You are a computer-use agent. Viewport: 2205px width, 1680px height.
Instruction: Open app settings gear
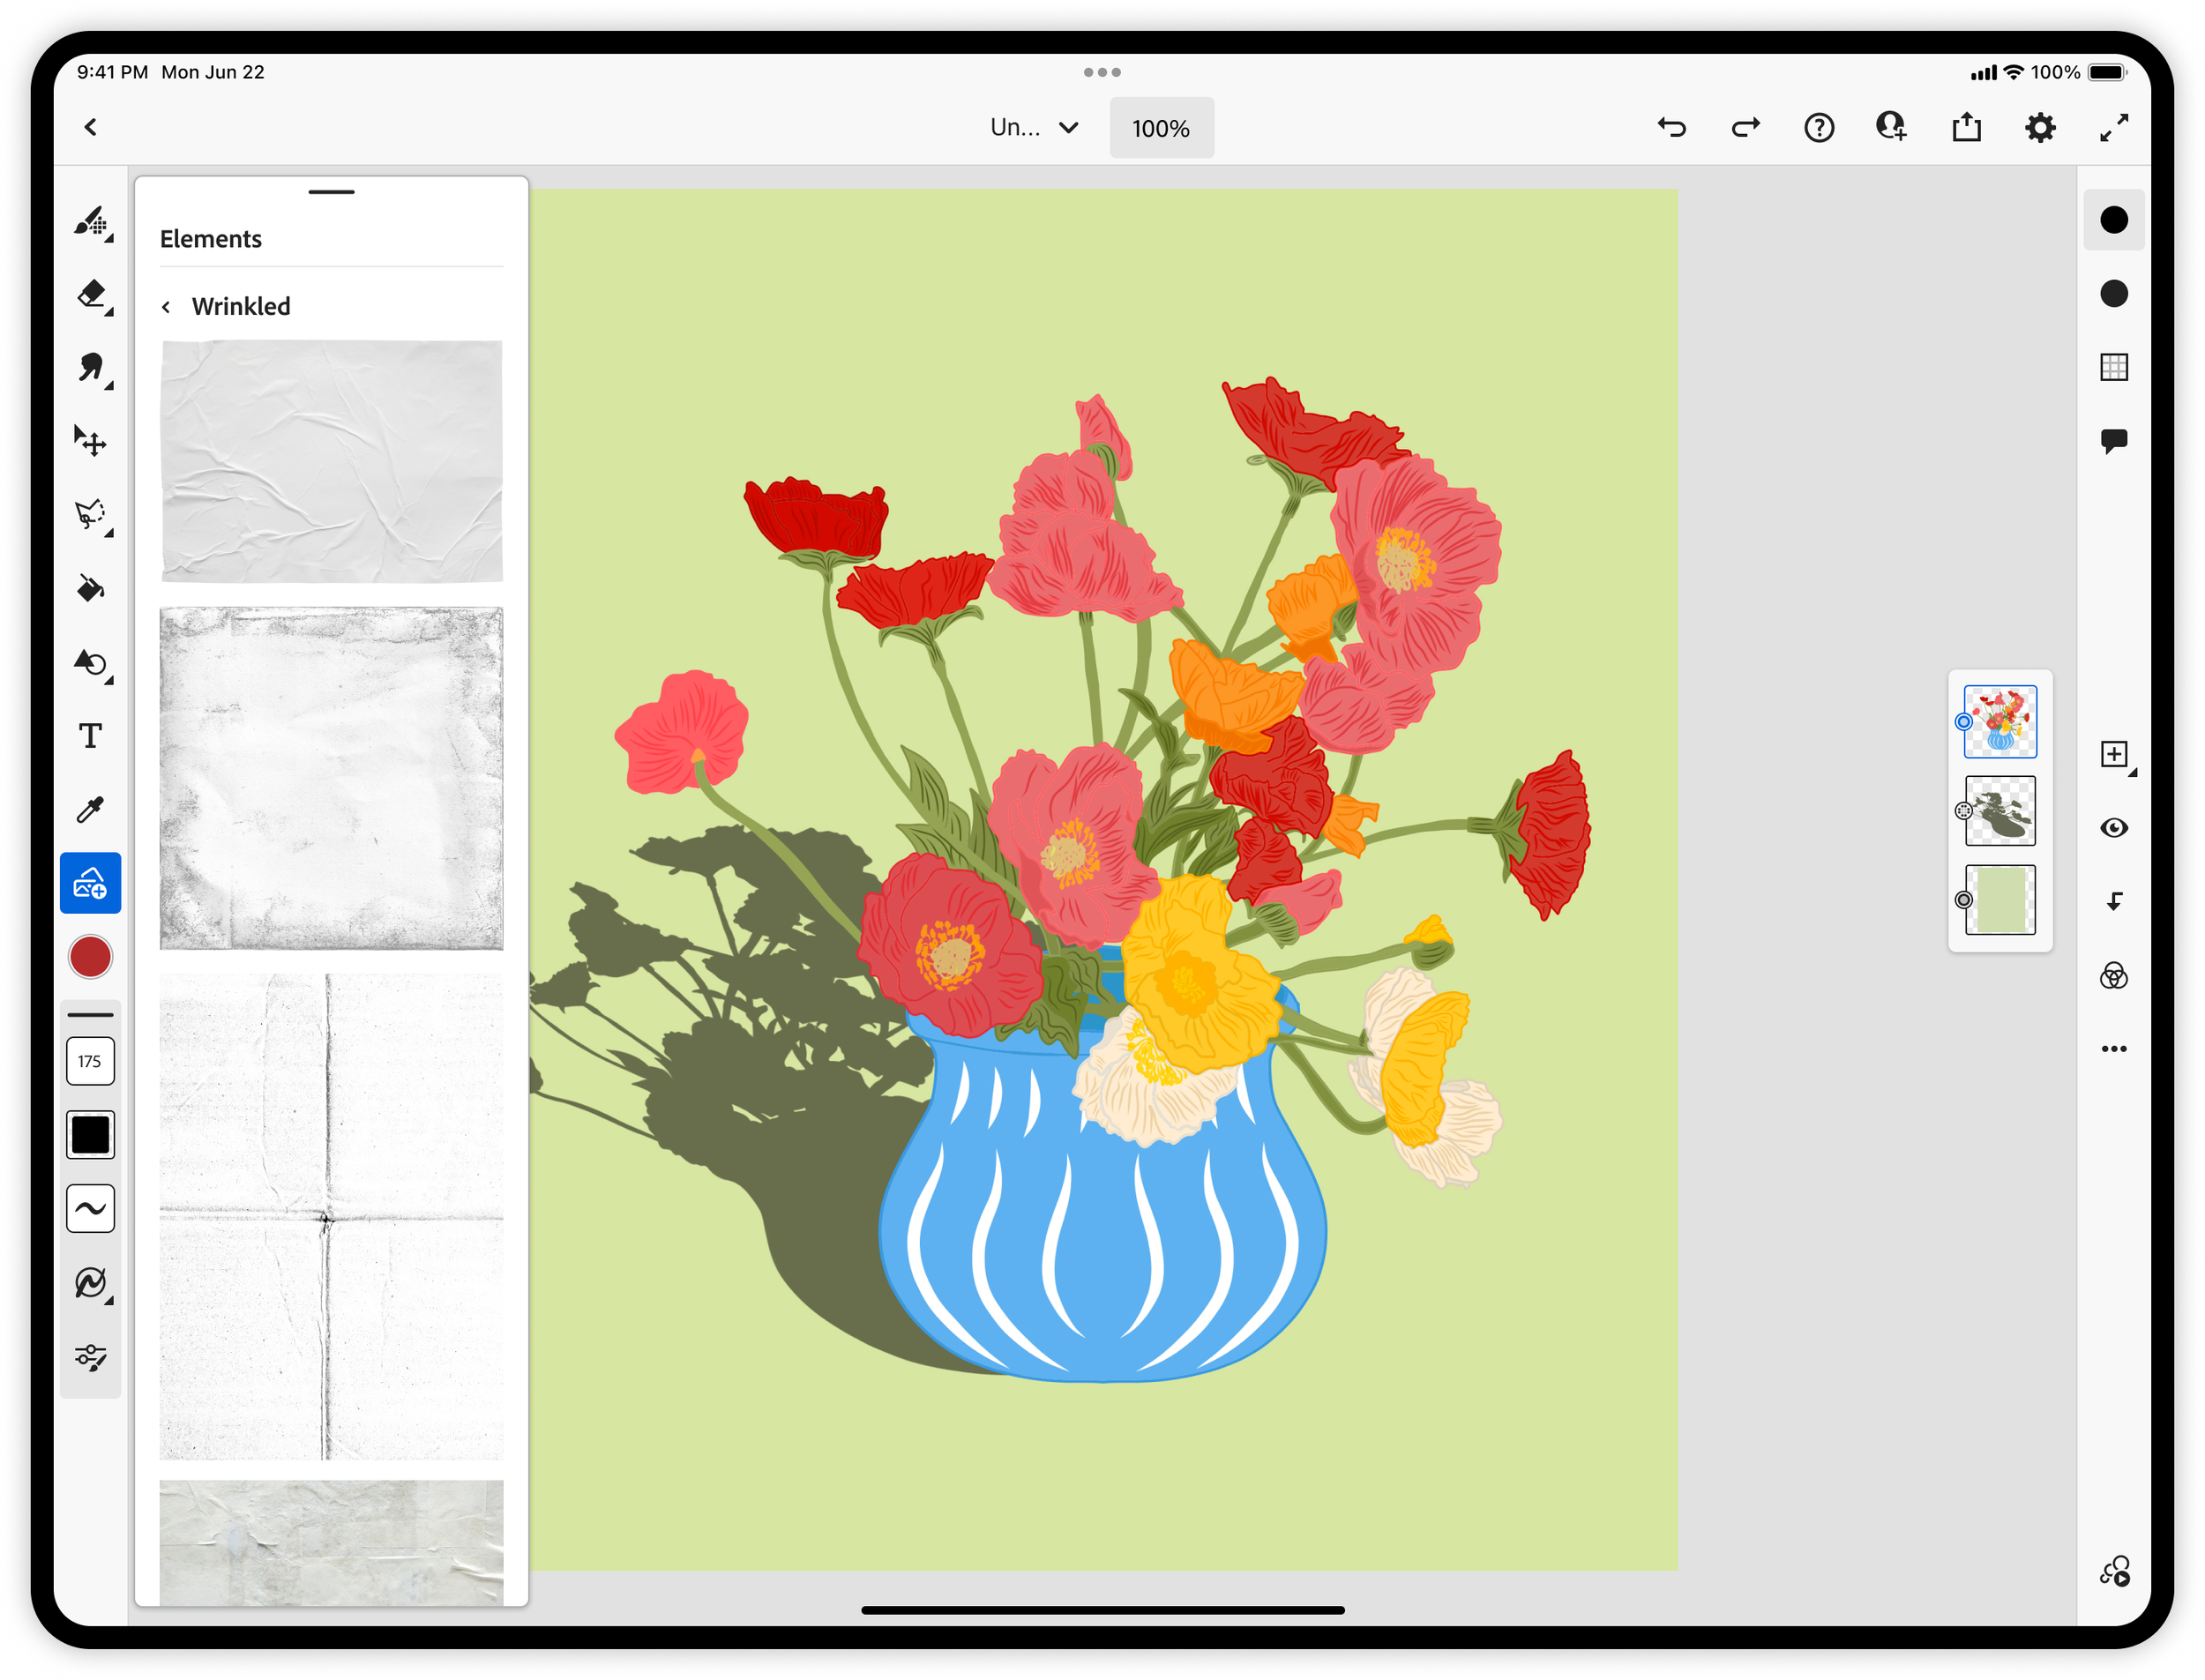coord(2040,128)
